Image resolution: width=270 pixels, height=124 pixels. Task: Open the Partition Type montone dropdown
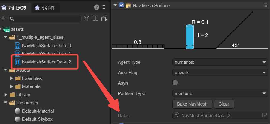pyautogui.click(x=220, y=94)
